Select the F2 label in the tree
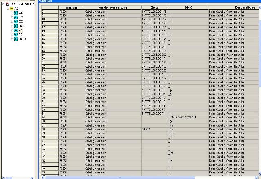 (x=20, y=35)
